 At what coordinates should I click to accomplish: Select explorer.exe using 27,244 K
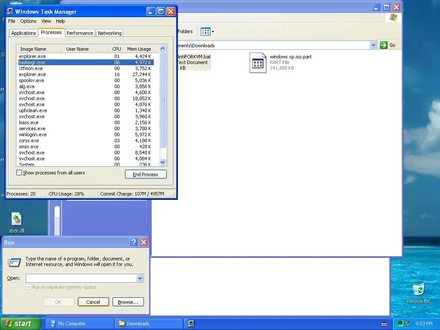tap(86, 74)
